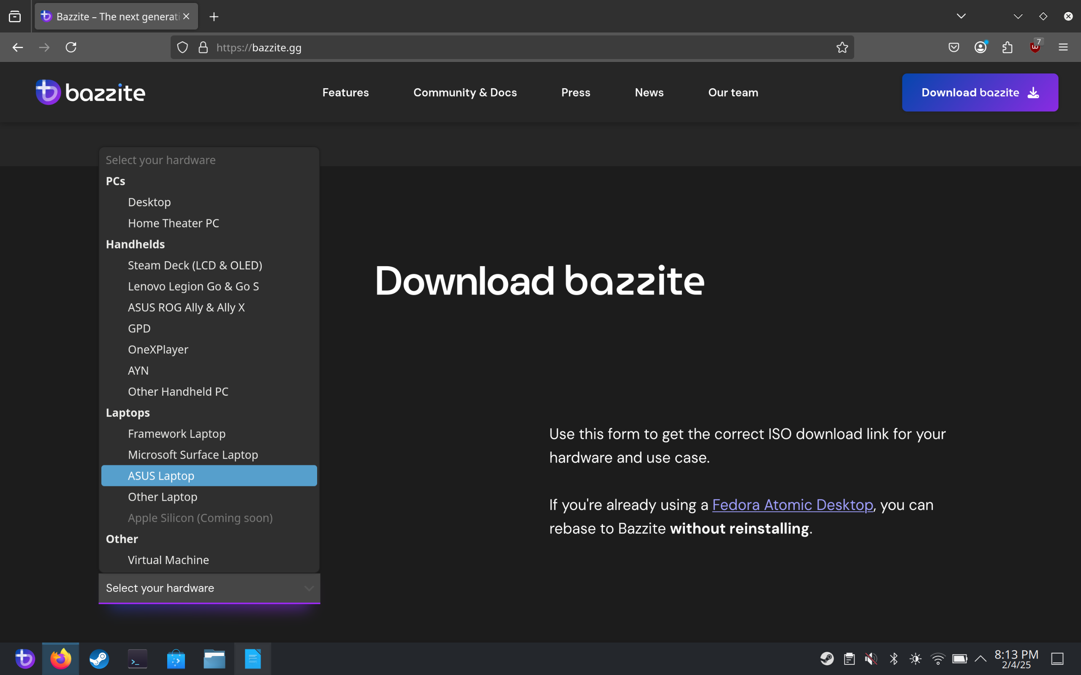The height and width of the screenshot is (675, 1081).
Task: Open the uBlock Origin extension icon
Action: 1035,46
